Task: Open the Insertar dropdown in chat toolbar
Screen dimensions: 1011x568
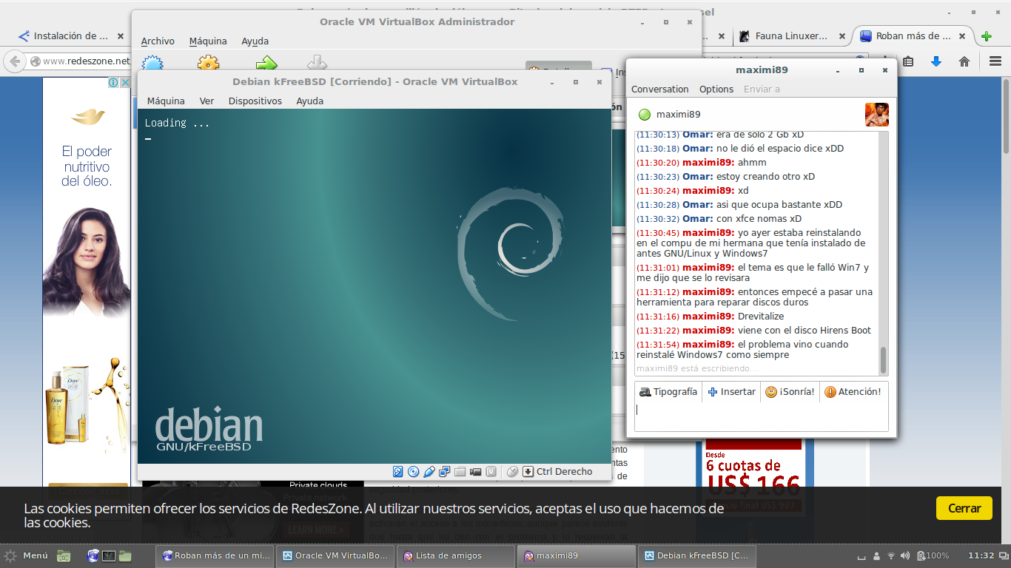Action: click(x=731, y=392)
